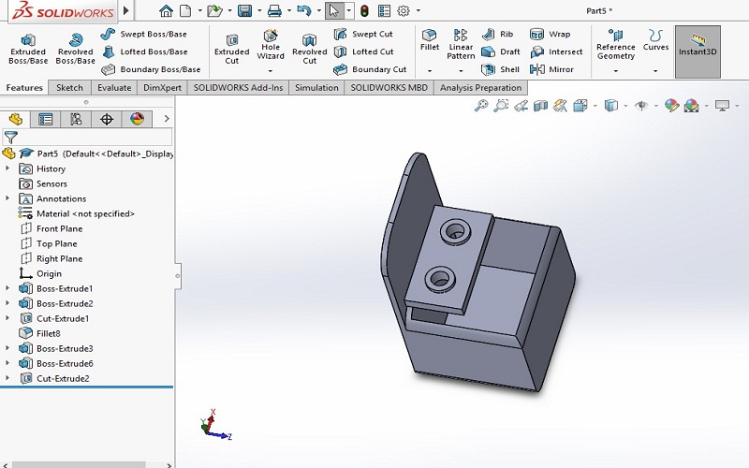Open the Hole Wizard tool
The width and height of the screenshot is (749, 468).
271,46
